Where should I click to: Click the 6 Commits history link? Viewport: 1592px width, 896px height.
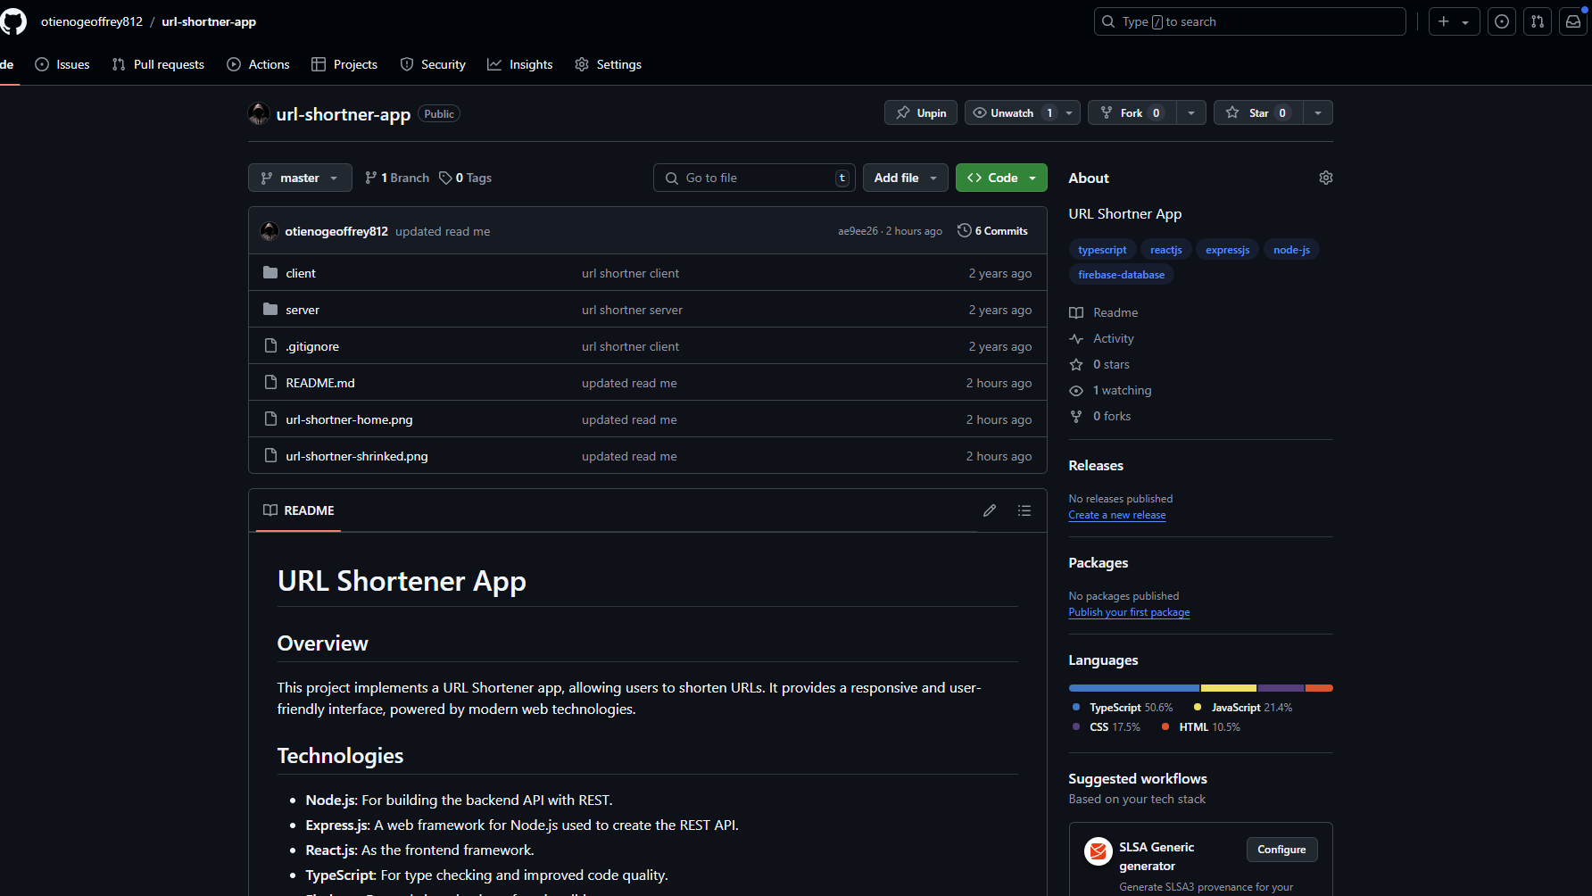(992, 231)
